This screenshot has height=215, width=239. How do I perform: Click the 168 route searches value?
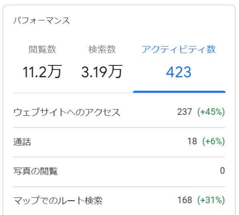[x=185, y=200]
